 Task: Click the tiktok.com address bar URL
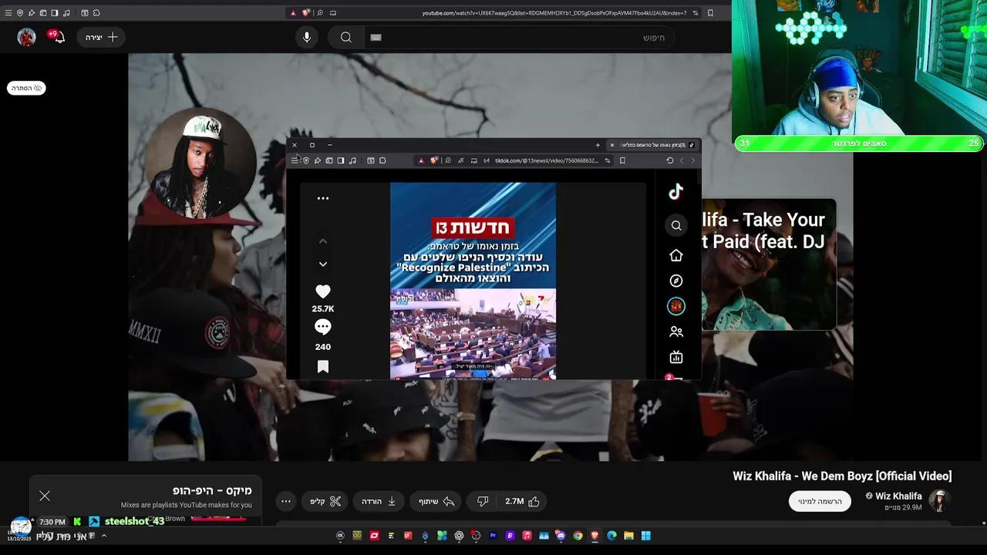pos(547,160)
